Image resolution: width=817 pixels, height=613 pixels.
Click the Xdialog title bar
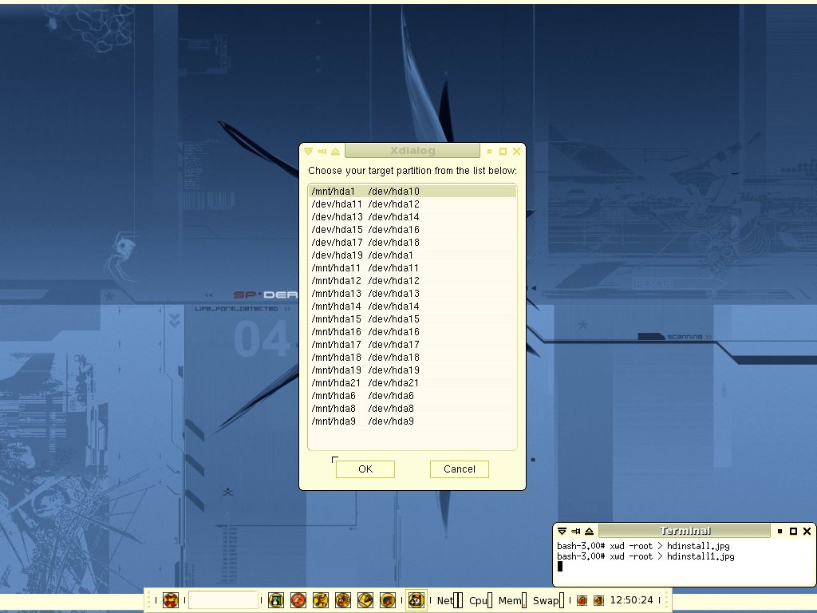coord(412,151)
